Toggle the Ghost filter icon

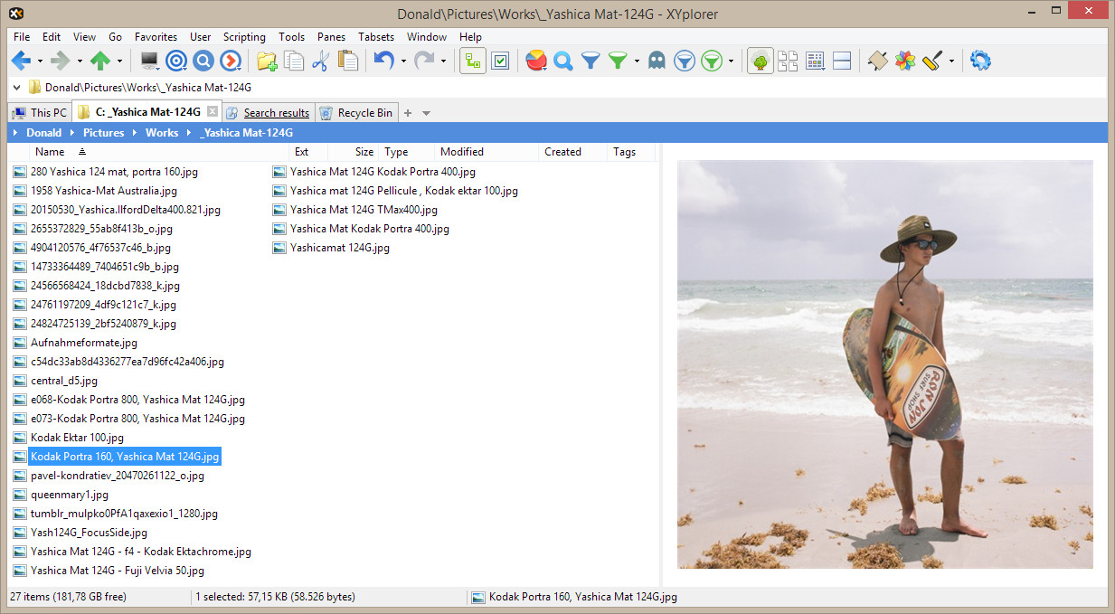pyautogui.click(x=657, y=61)
